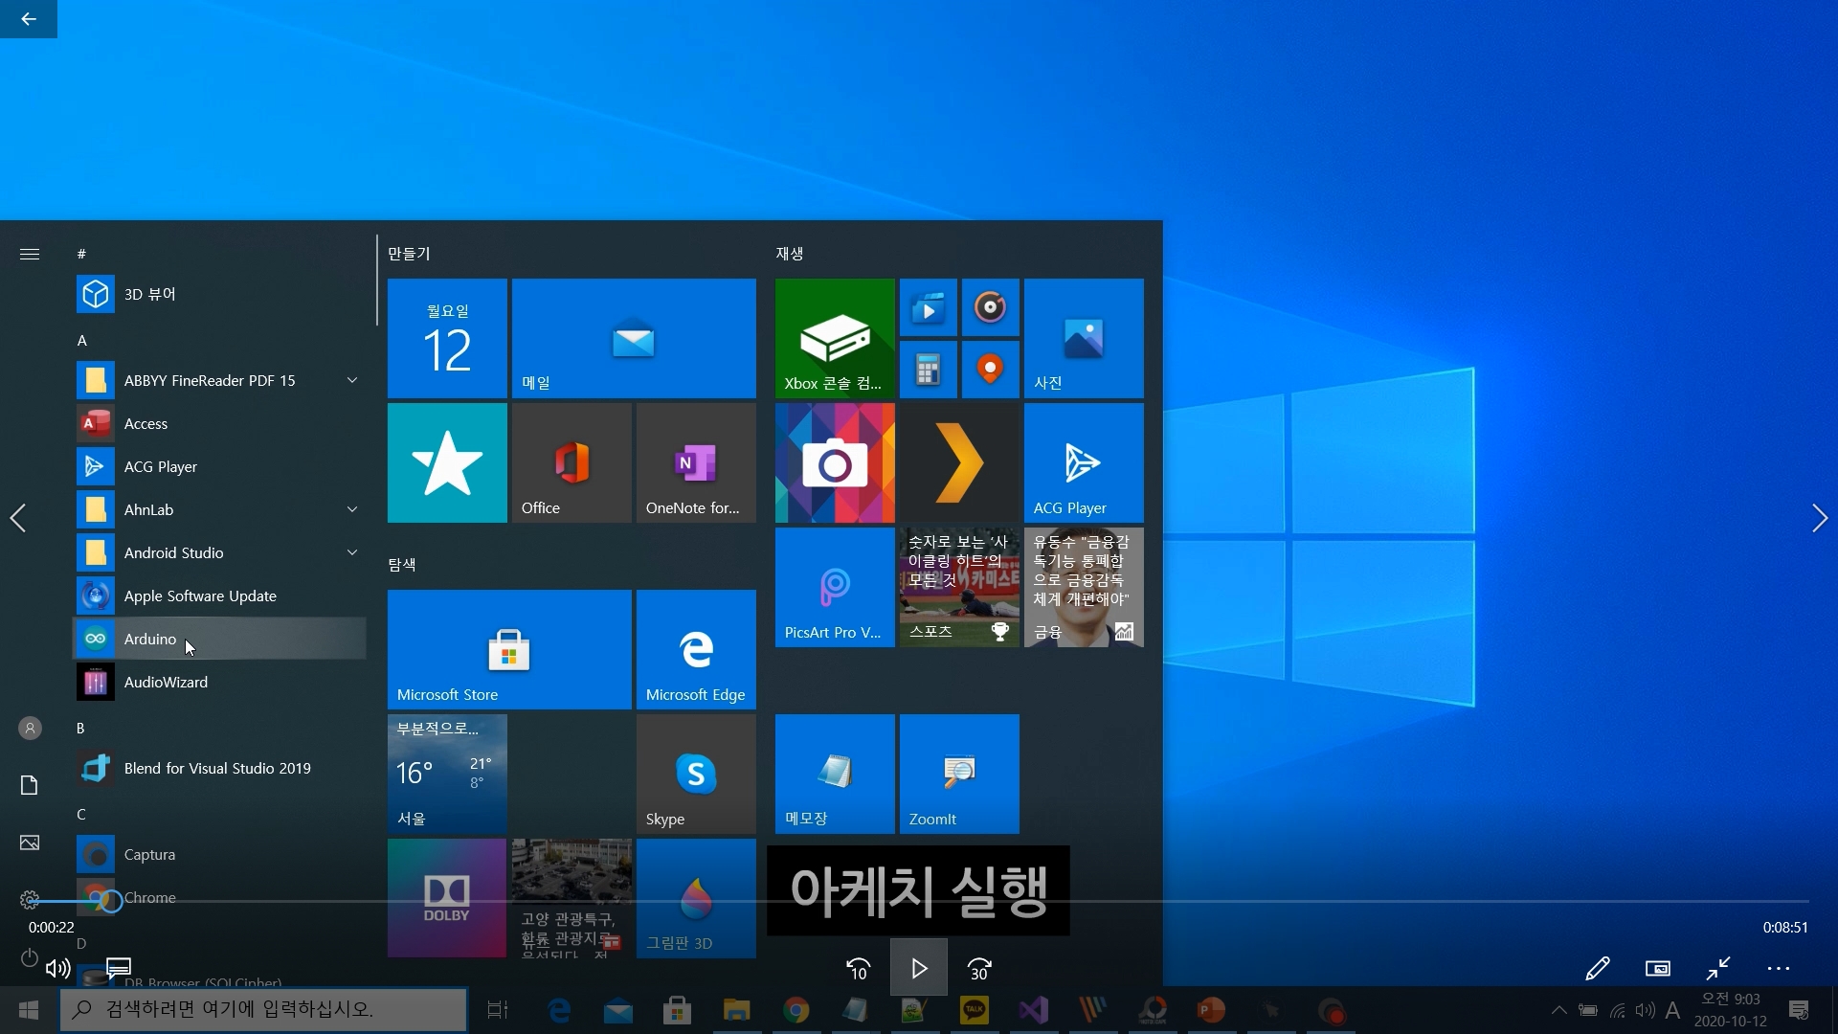The width and height of the screenshot is (1838, 1034).
Task: Open the 금융 news tile
Action: click(1084, 587)
